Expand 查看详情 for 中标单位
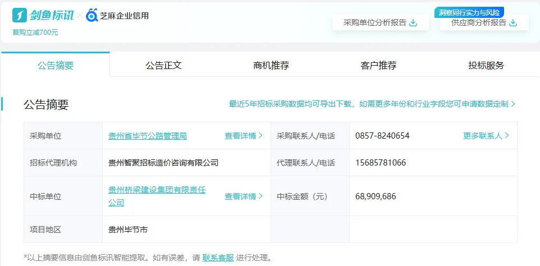The width and height of the screenshot is (540, 266). tap(244, 196)
